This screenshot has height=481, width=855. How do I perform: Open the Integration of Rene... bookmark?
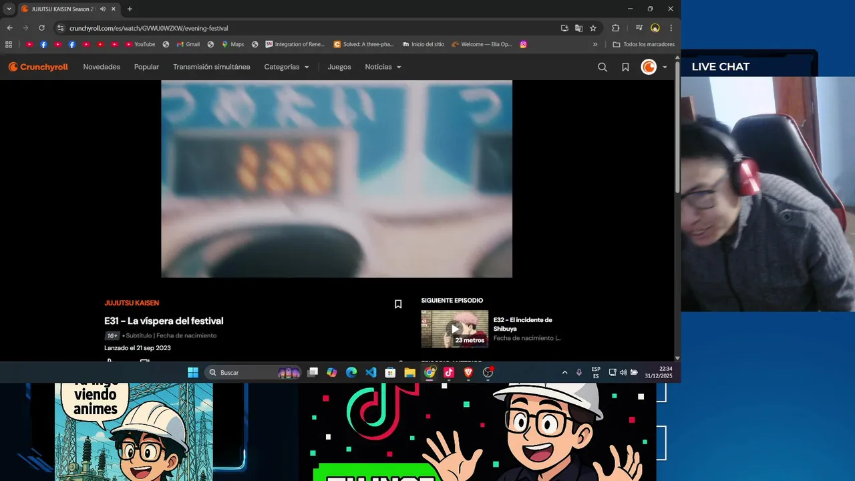[295, 44]
